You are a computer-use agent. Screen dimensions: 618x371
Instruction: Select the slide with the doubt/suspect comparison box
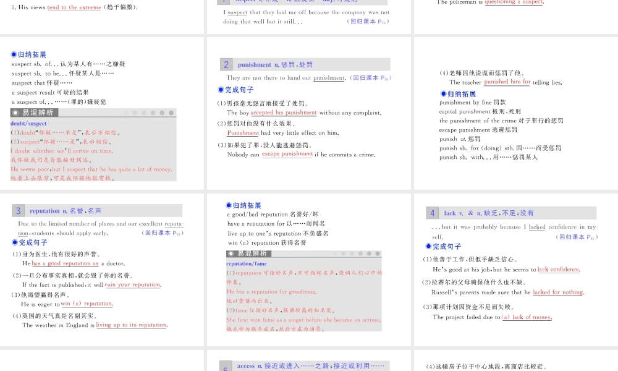click(102, 114)
